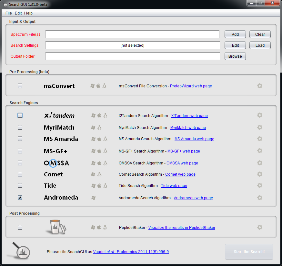Click the Search Settings field
282x266 pixels.
pos(133,45)
